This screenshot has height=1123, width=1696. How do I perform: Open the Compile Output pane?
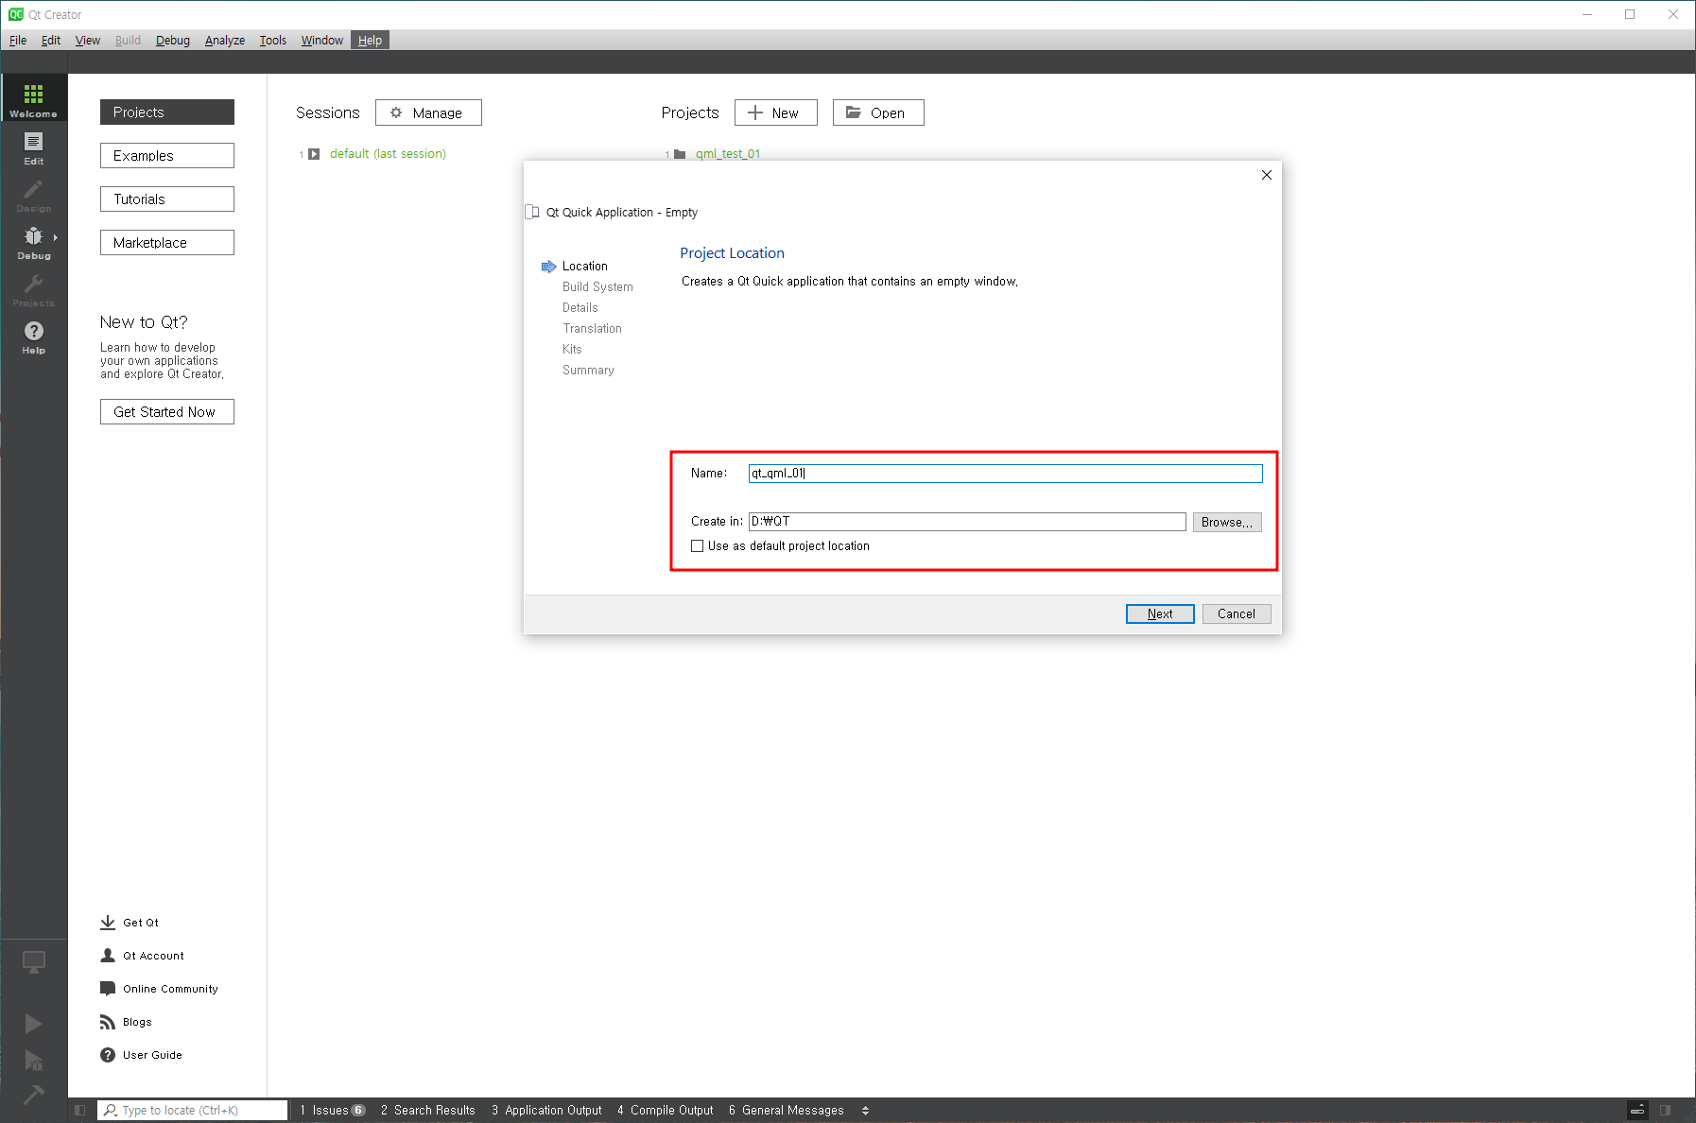pyautogui.click(x=666, y=1110)
